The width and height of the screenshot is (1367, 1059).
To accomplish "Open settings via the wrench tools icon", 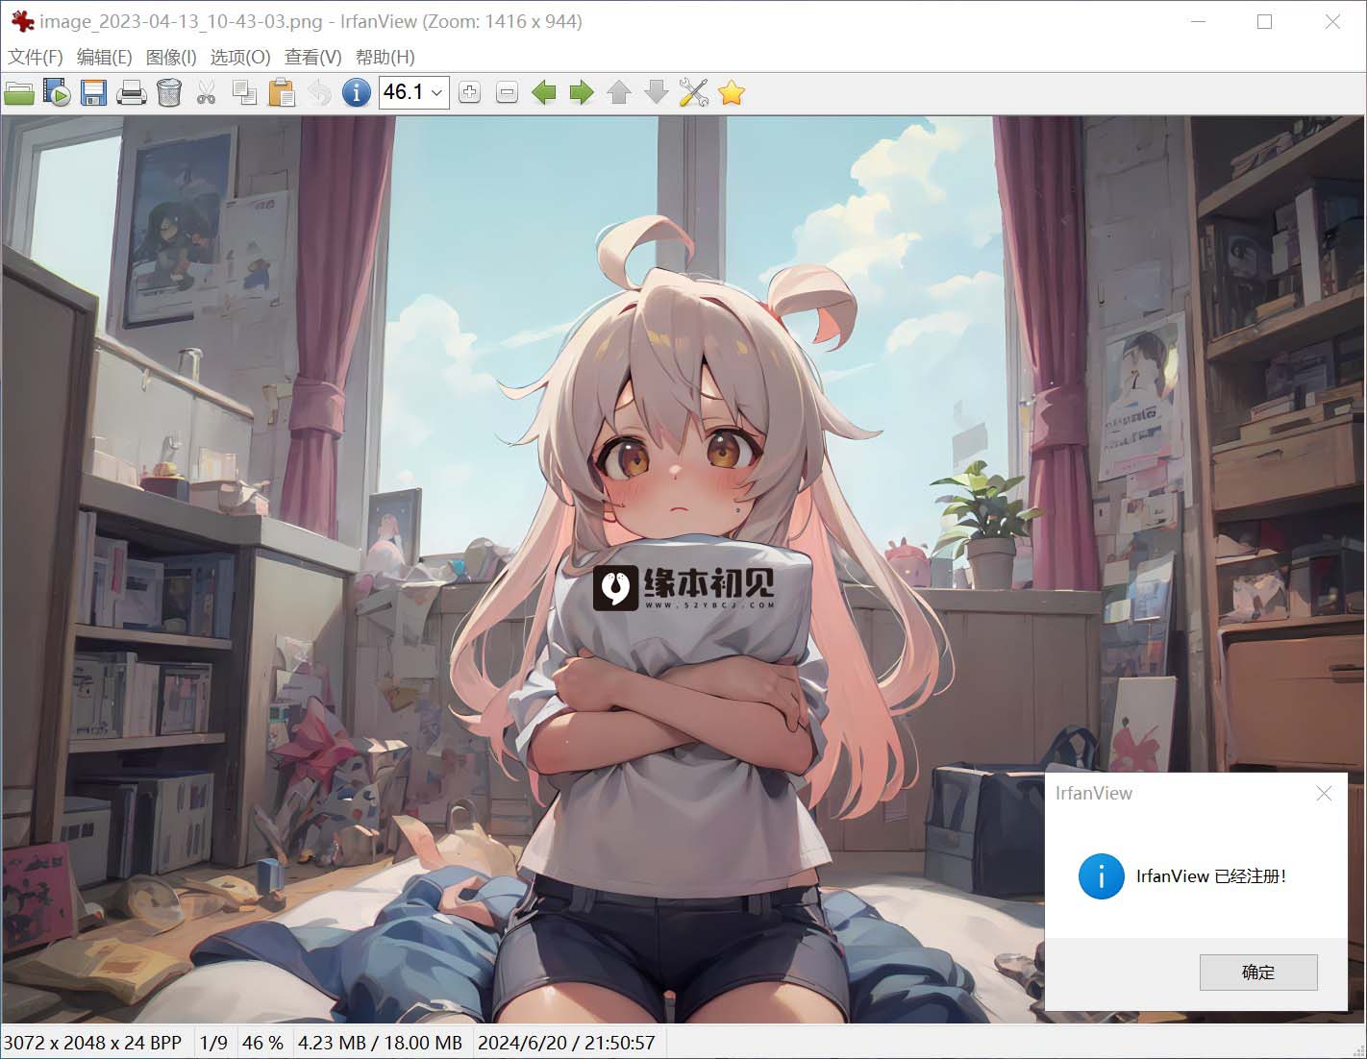I will click(693, 93).
